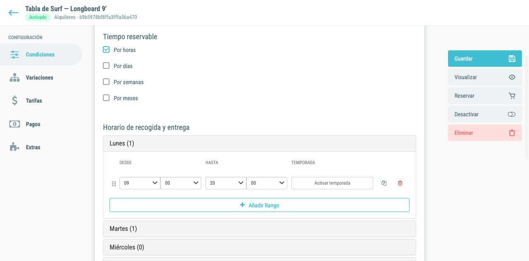Click the drag handle of the Lunes range row
The height and width of the screenshot is (261, 529).
(114, 183)
